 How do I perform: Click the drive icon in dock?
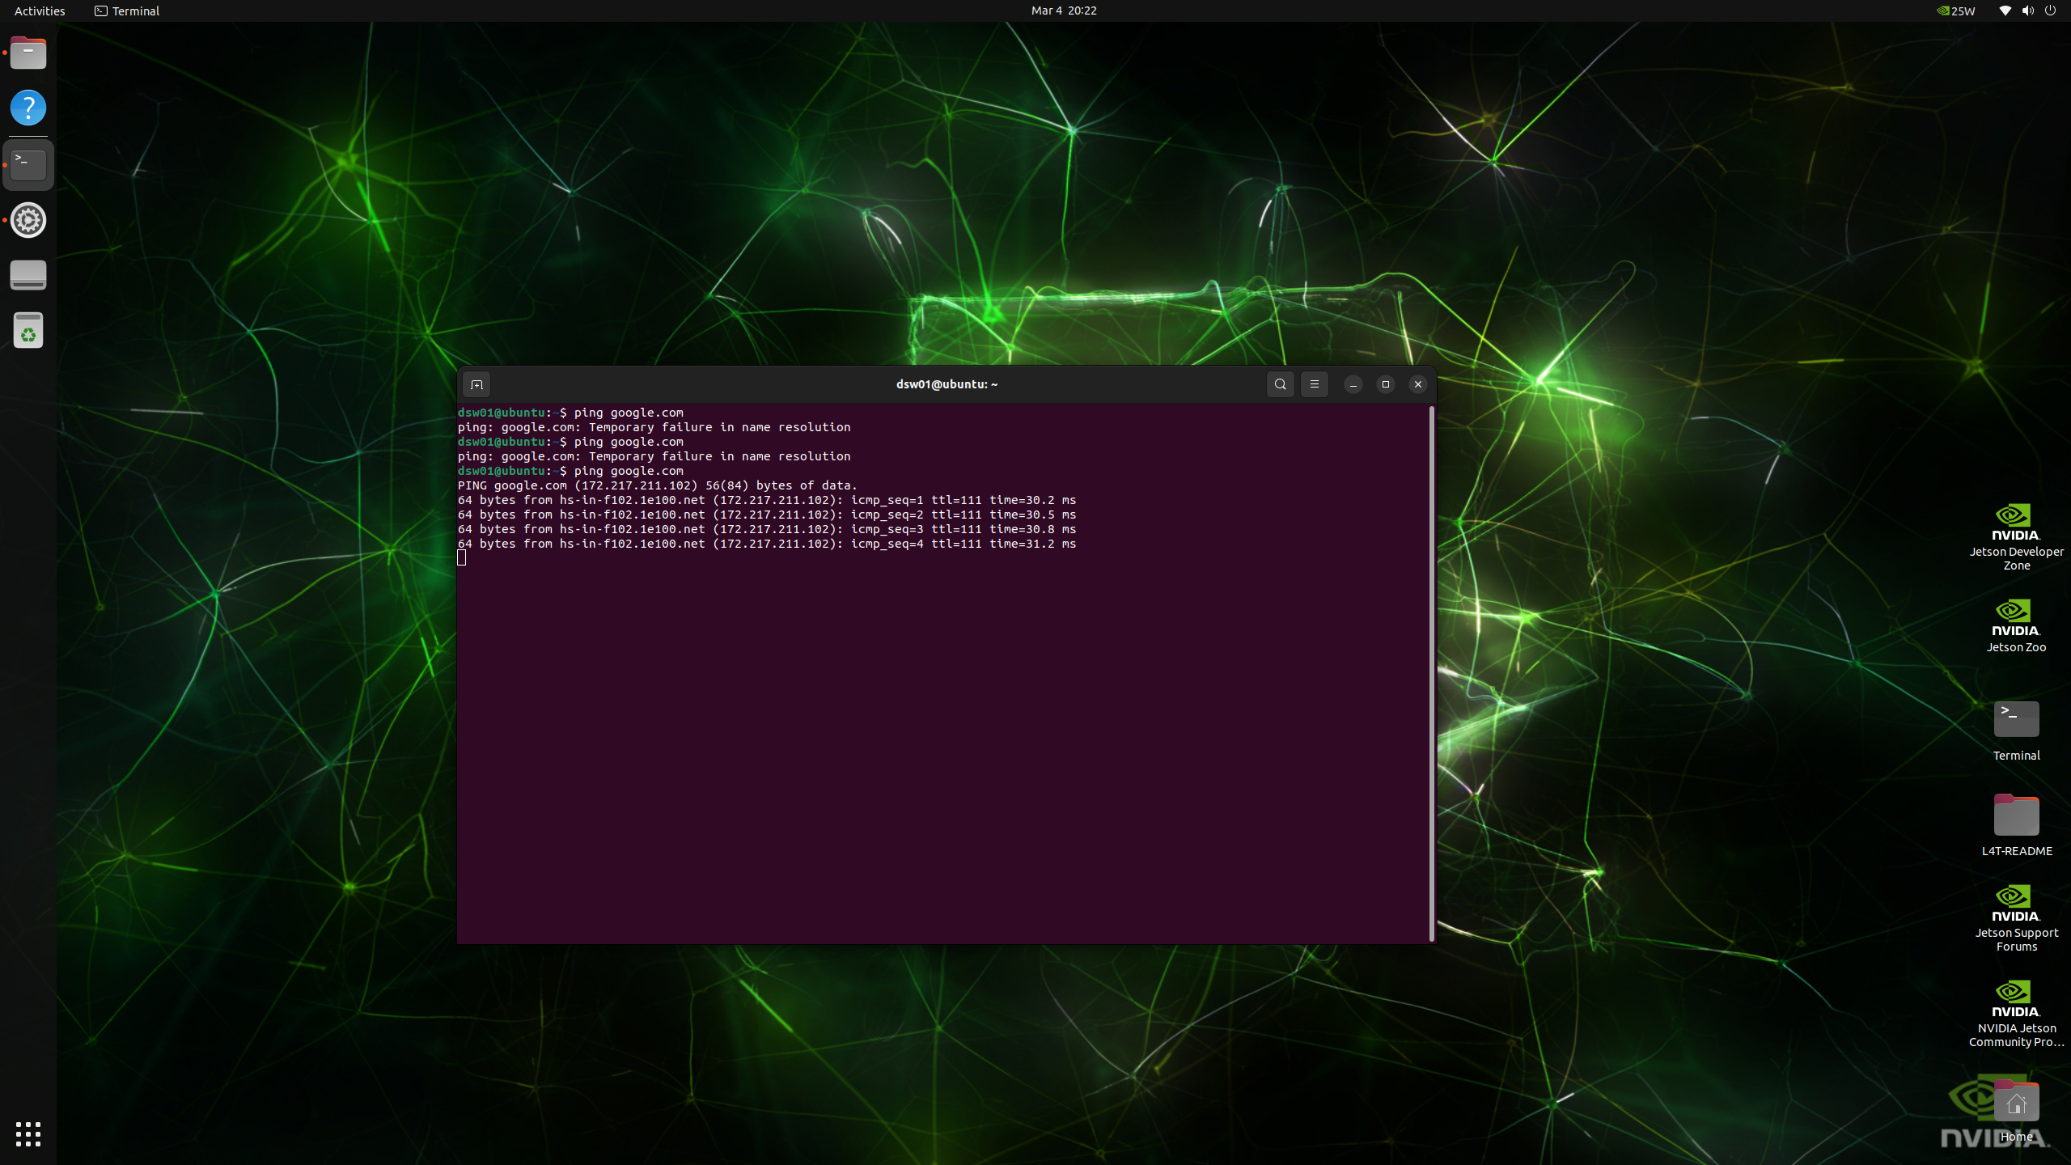pyautogui.click(x=28, y=275)
